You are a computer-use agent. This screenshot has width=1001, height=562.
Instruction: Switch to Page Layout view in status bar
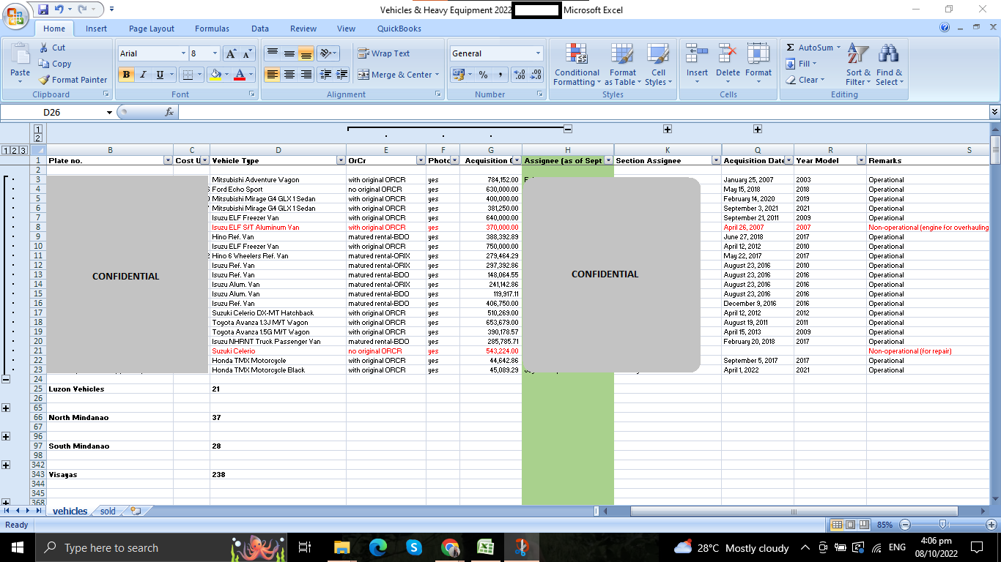pyautogui.click(x=850, y=525)
